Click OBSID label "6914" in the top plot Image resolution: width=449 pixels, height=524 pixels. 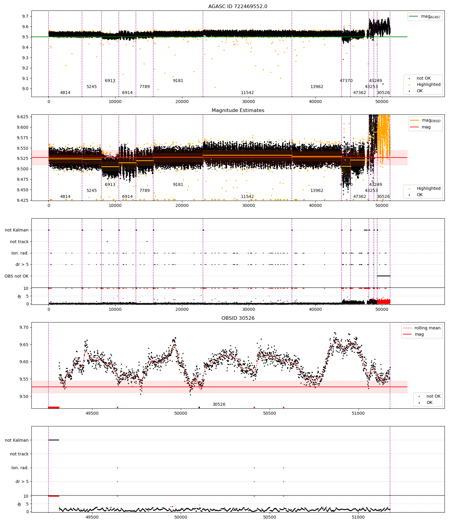pyautogui.click(x=128, y=93)
